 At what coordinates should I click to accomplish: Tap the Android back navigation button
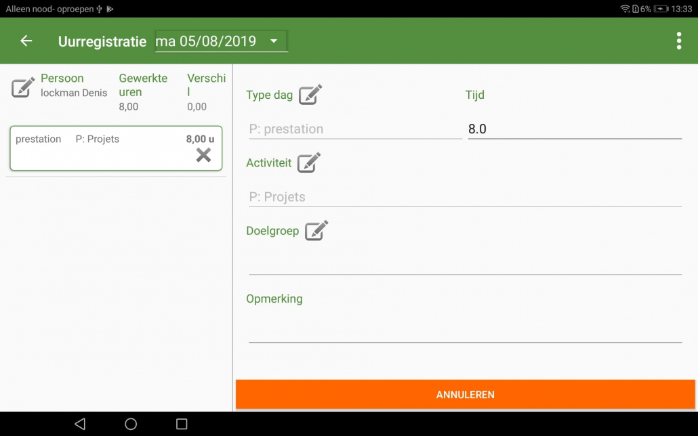click(x=80, y=424)
